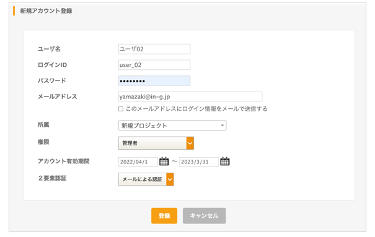Click the orange 登録 button
This screenshot has height=237, width=375.
tap(164, 215)
